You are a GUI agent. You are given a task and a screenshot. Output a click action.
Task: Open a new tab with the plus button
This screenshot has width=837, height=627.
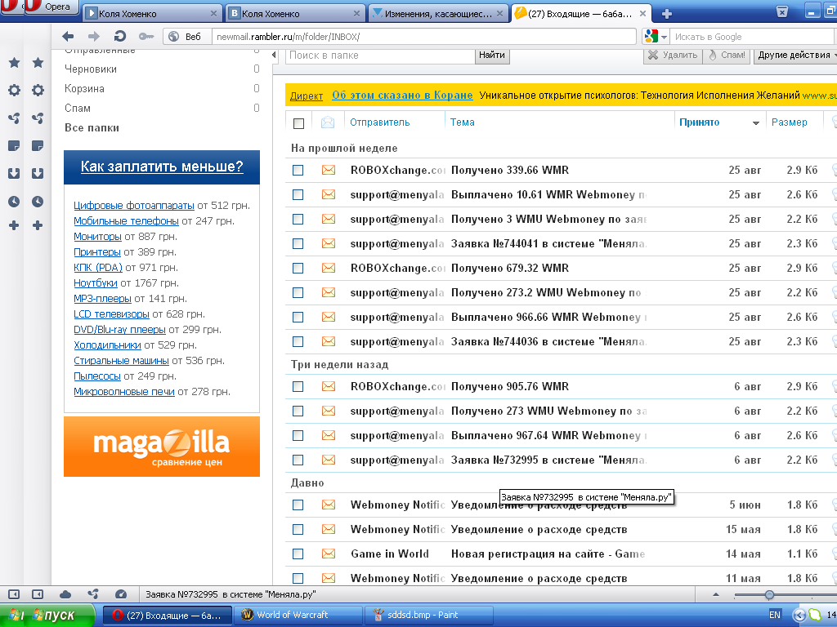coord(666,13)
